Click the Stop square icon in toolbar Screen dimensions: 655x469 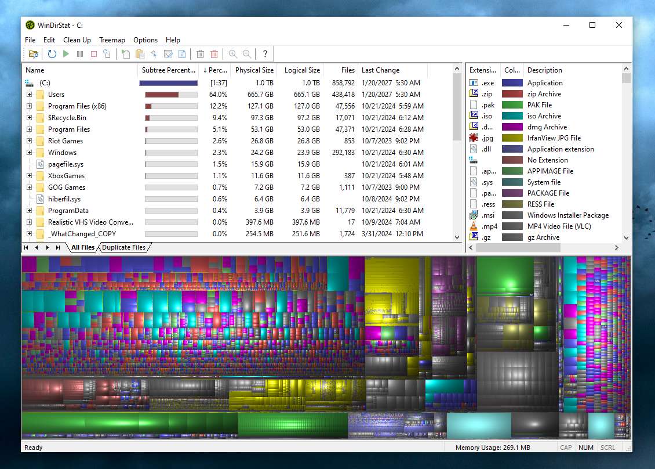point(94,54)
